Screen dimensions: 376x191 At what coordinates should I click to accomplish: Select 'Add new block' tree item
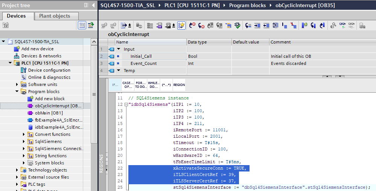50,99
